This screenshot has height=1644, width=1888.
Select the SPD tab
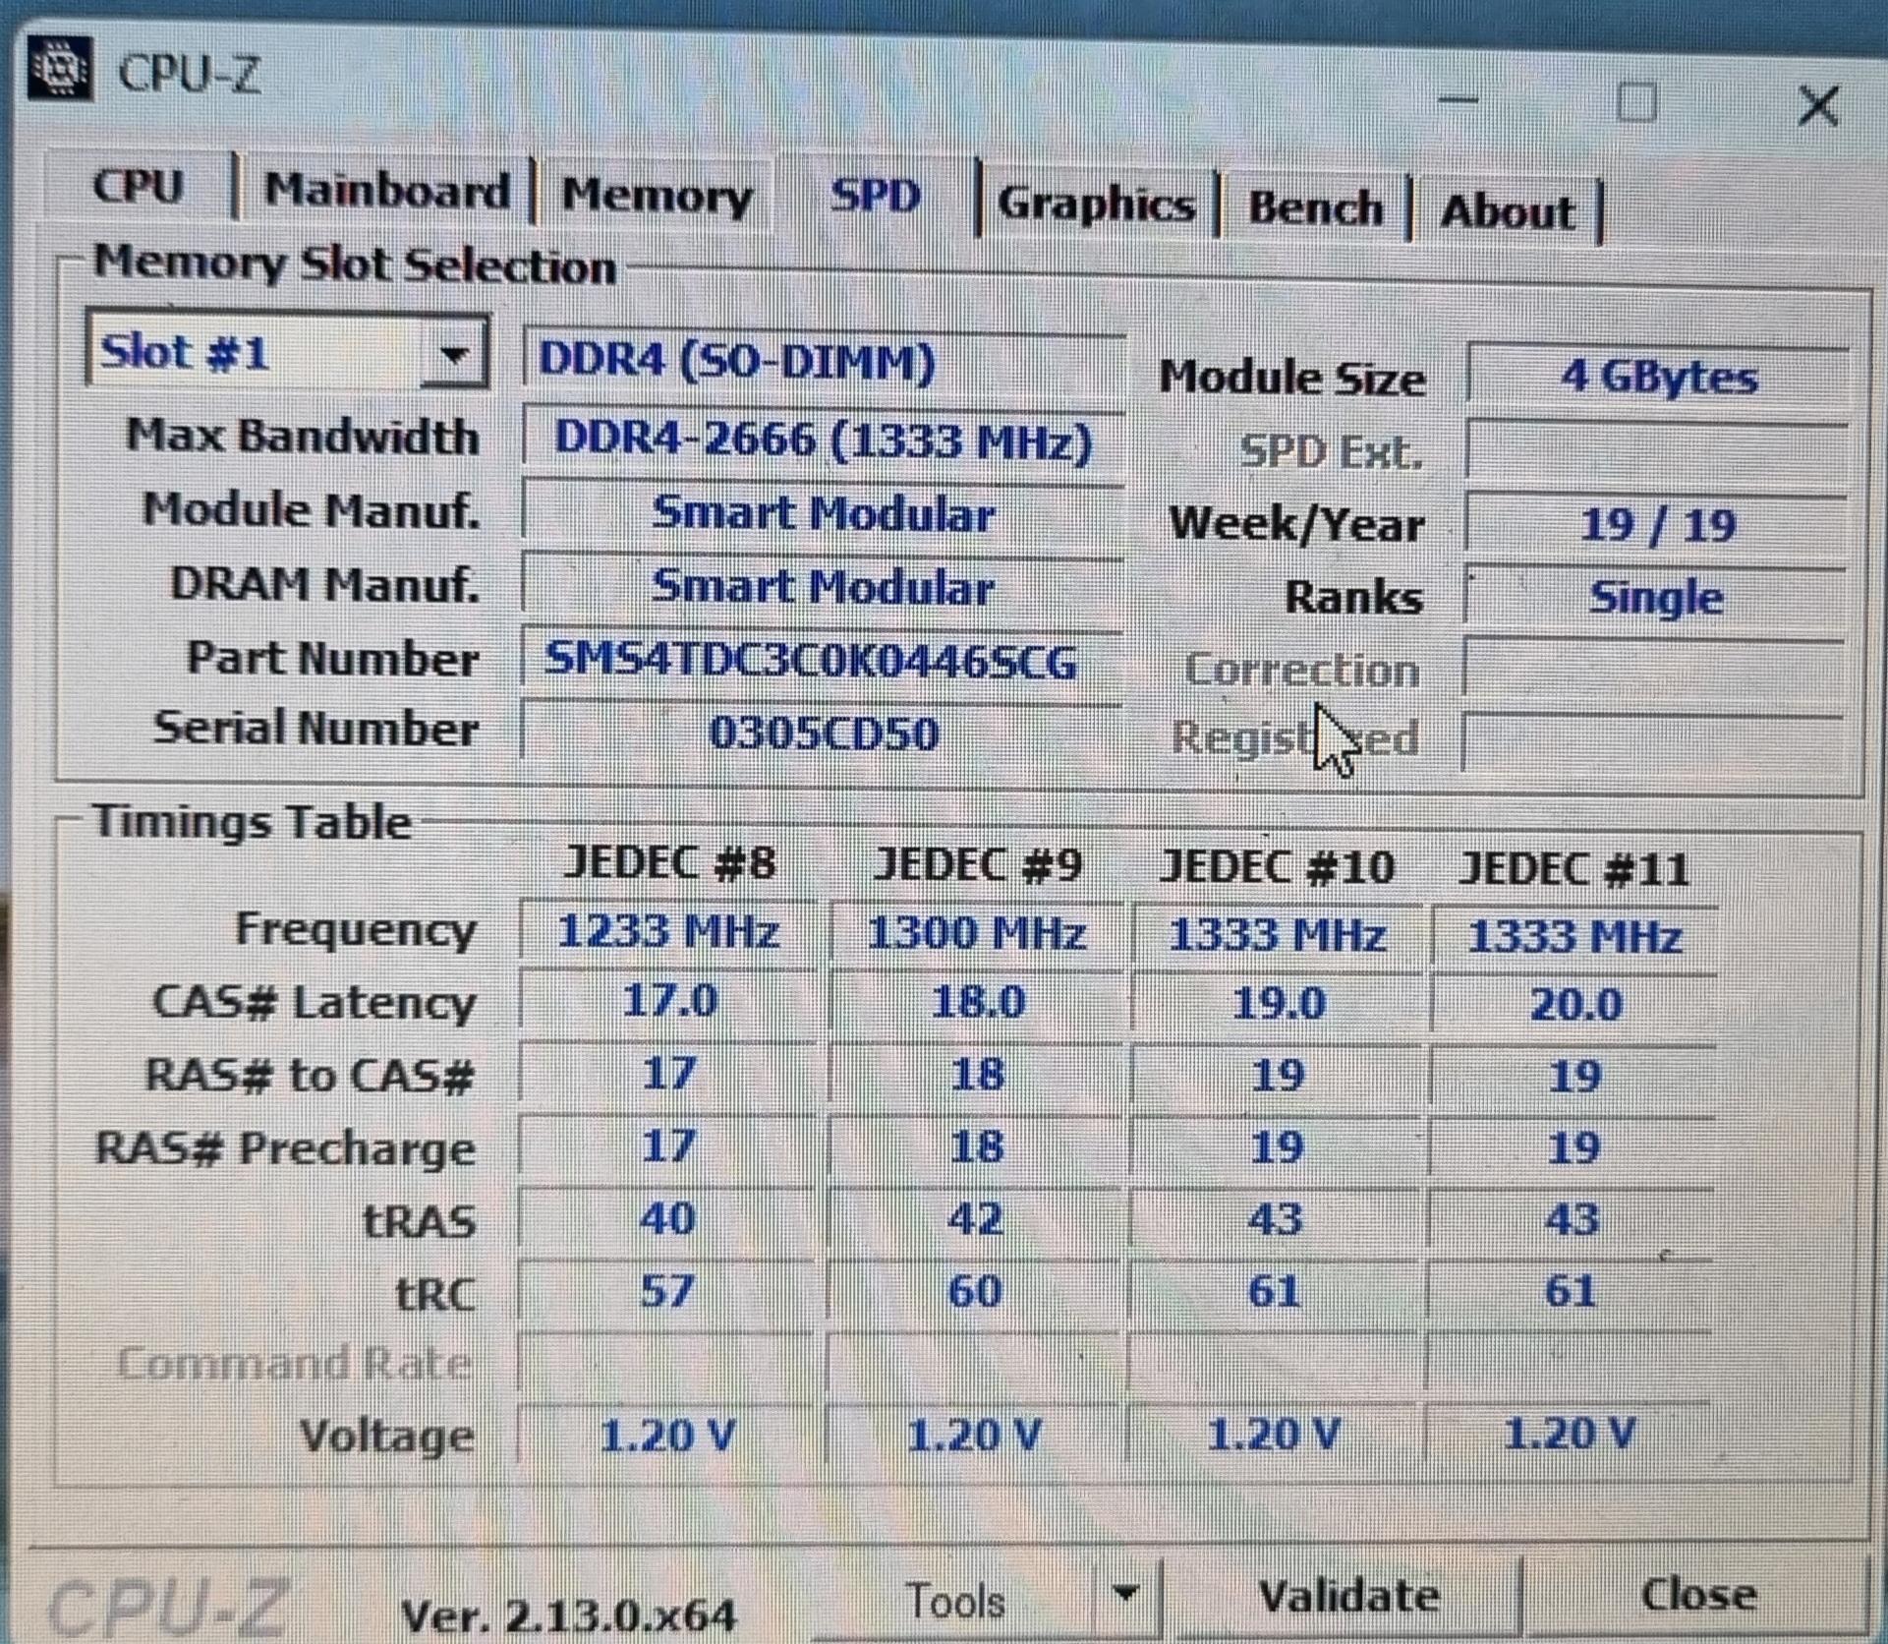tap(876, 196)
